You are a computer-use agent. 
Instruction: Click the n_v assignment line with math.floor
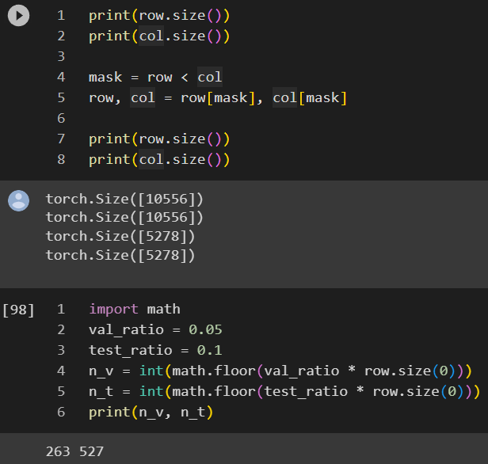[x=280, y=371]
